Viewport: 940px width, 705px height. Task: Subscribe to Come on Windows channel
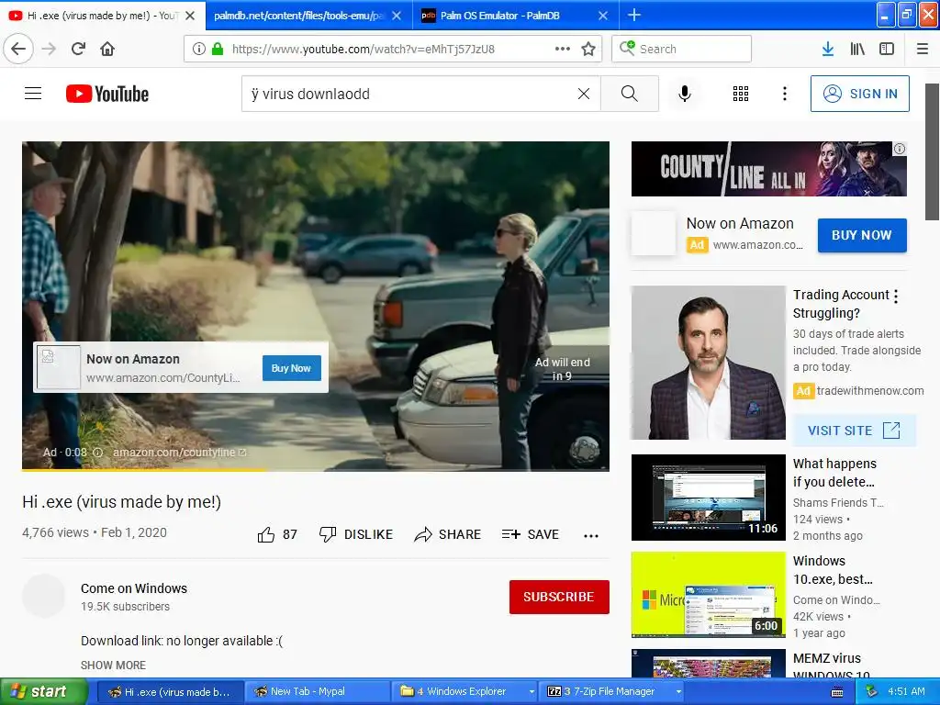tap(559, 597)
